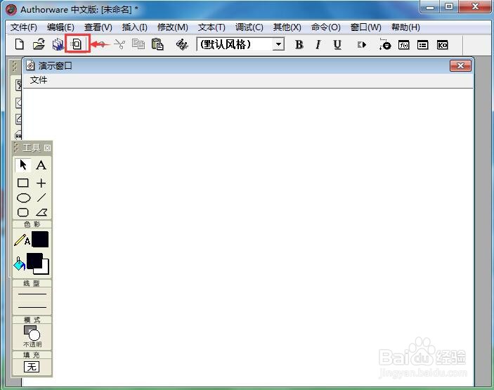Open a file via the folder icon
The height and width of the screenshot is (390, 494).
[x=39, y=44]
